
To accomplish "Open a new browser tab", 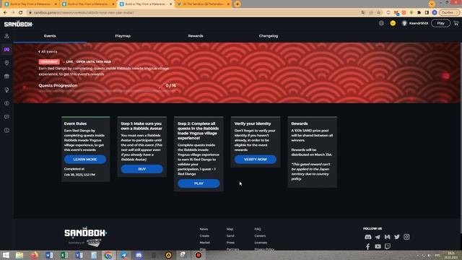I will point(237,4).
